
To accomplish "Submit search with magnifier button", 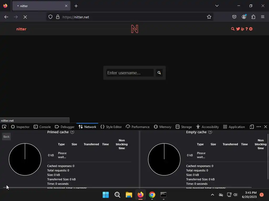I will tap(159, 73).
